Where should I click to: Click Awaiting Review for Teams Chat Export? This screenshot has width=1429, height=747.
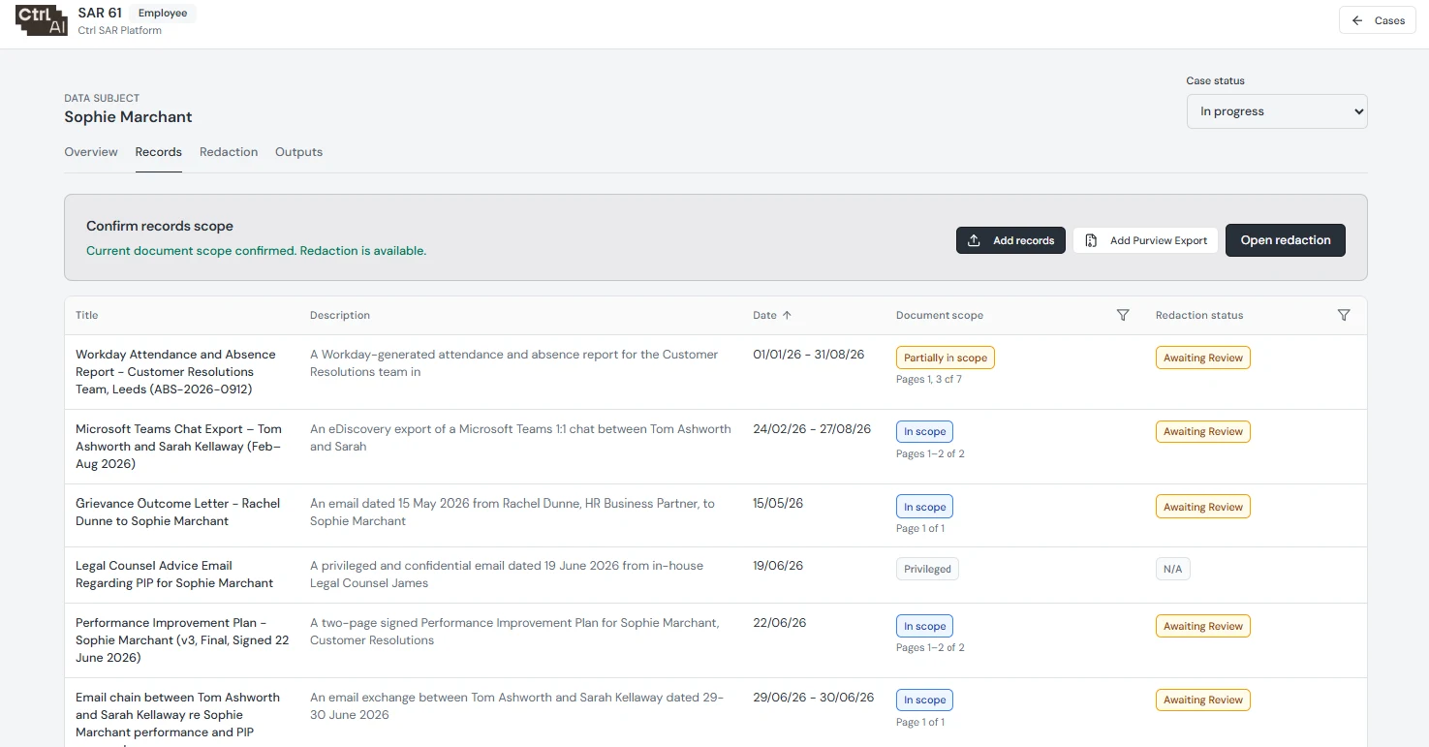click(1203, 431)
